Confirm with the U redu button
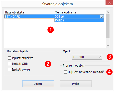This screenshot has height=92, width=115. pos(38,84)
